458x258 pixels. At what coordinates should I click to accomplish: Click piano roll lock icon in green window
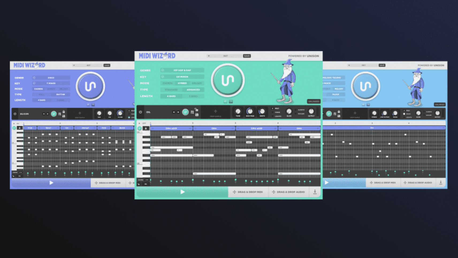click(146, 128)
